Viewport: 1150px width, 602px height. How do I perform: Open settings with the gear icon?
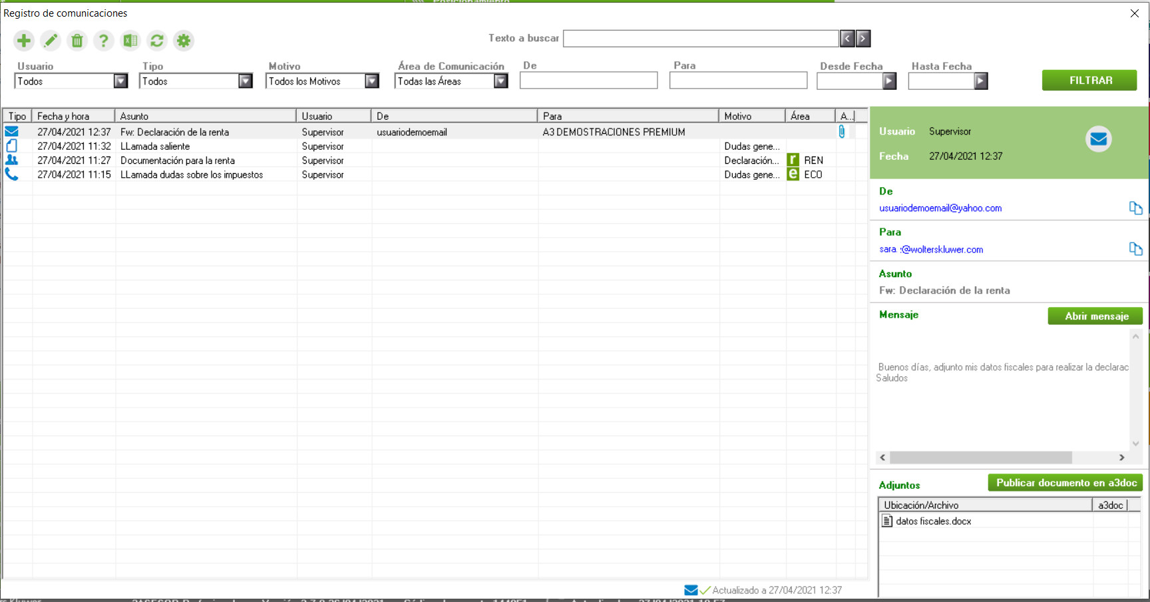(x=184, y=41)
